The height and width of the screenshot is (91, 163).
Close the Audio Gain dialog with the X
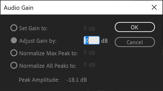click(x=154, y=7)
